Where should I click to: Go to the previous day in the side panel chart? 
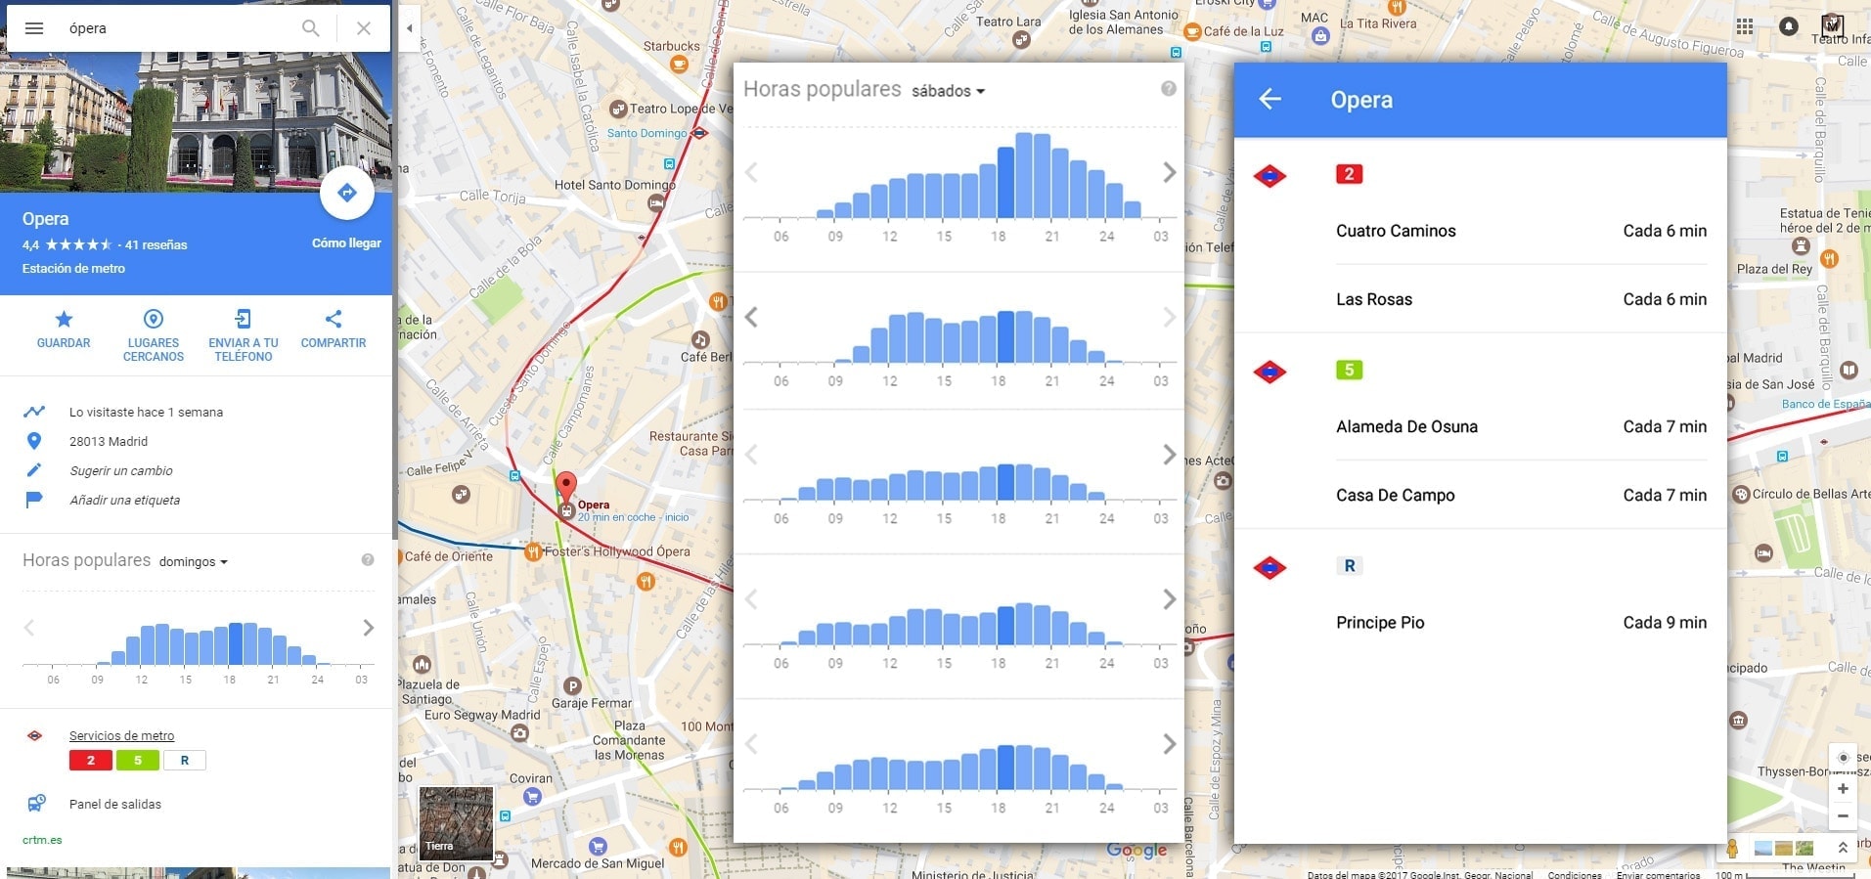click(29, 628)
